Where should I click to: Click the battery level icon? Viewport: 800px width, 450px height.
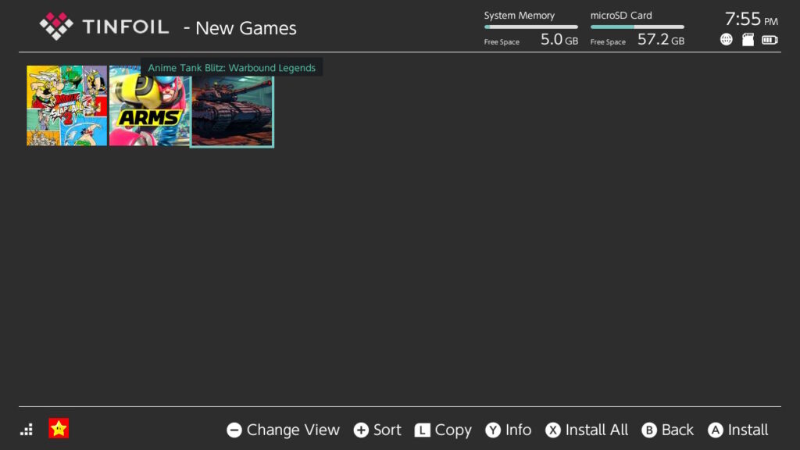[x=770, y=40]
